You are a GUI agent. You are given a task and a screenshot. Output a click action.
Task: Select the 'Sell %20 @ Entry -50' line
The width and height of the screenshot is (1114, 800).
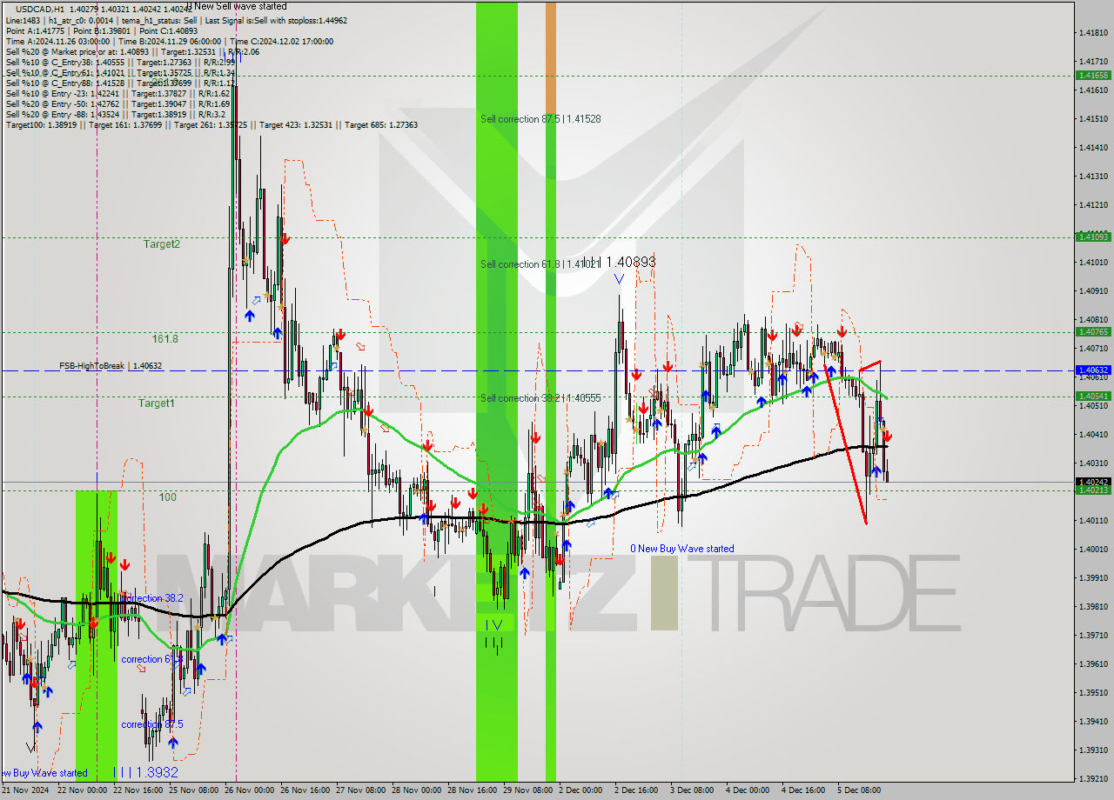point(118,103)
